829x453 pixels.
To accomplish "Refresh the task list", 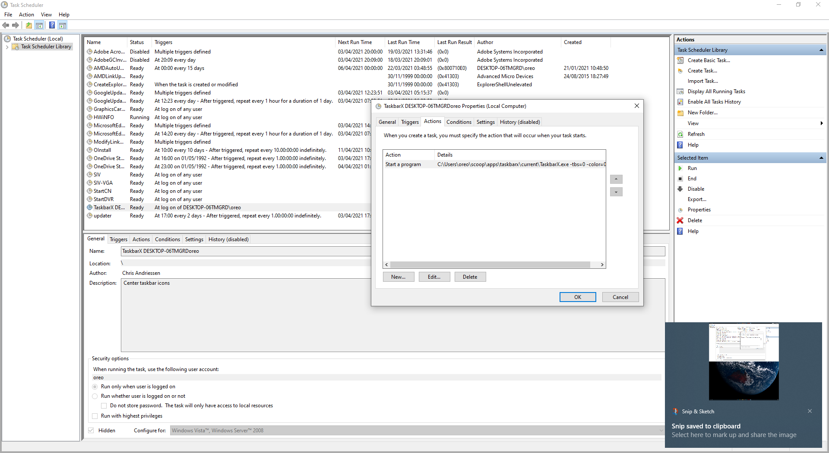I will (696, 134).
